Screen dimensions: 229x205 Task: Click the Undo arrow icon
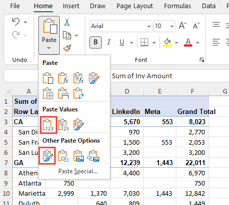[16, 22]
